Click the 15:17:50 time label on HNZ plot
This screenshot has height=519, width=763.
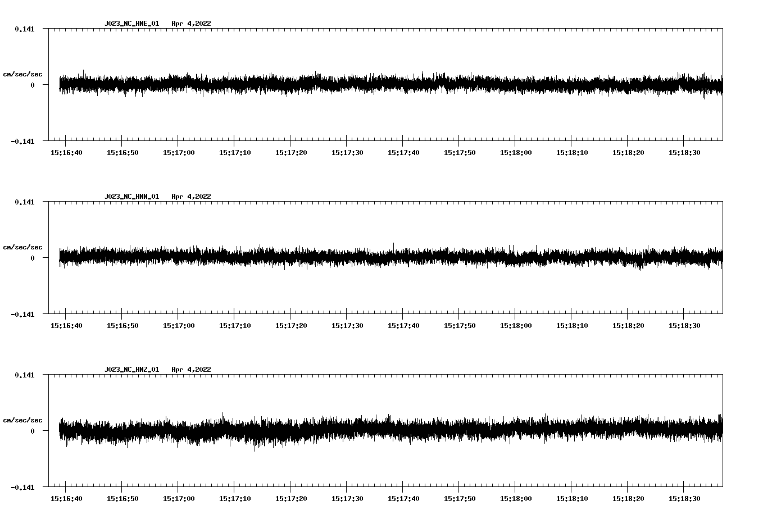tap(460, 499)
